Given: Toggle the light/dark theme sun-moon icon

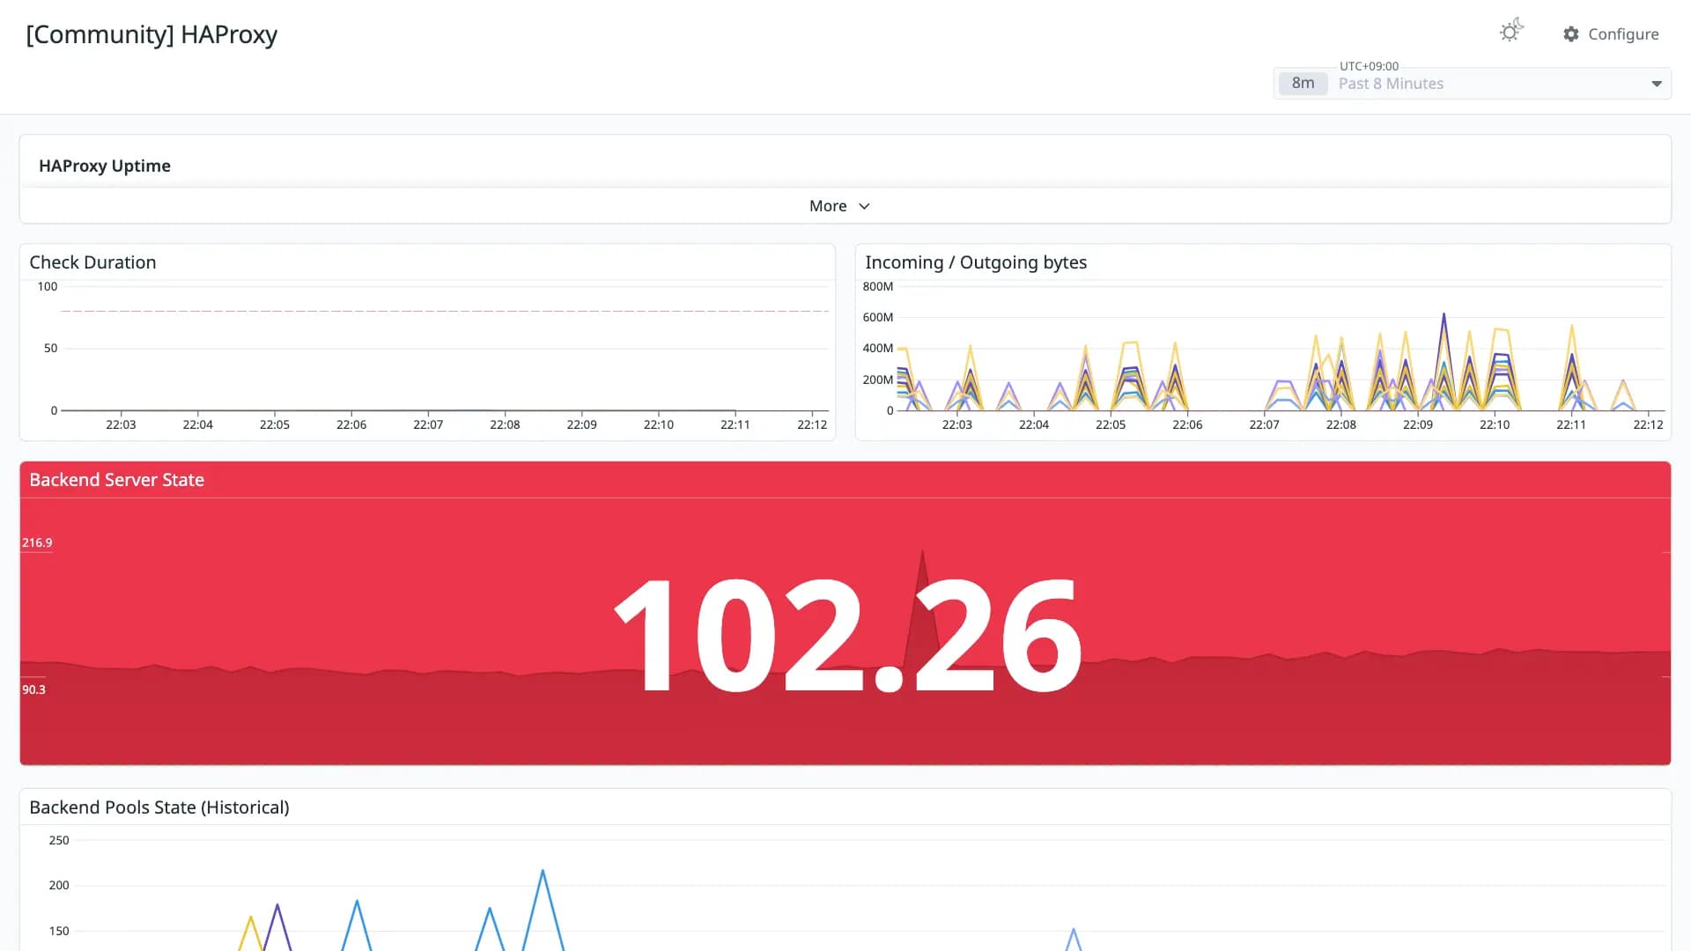Looking at the screenshot, I should [x=1511, y=31].
